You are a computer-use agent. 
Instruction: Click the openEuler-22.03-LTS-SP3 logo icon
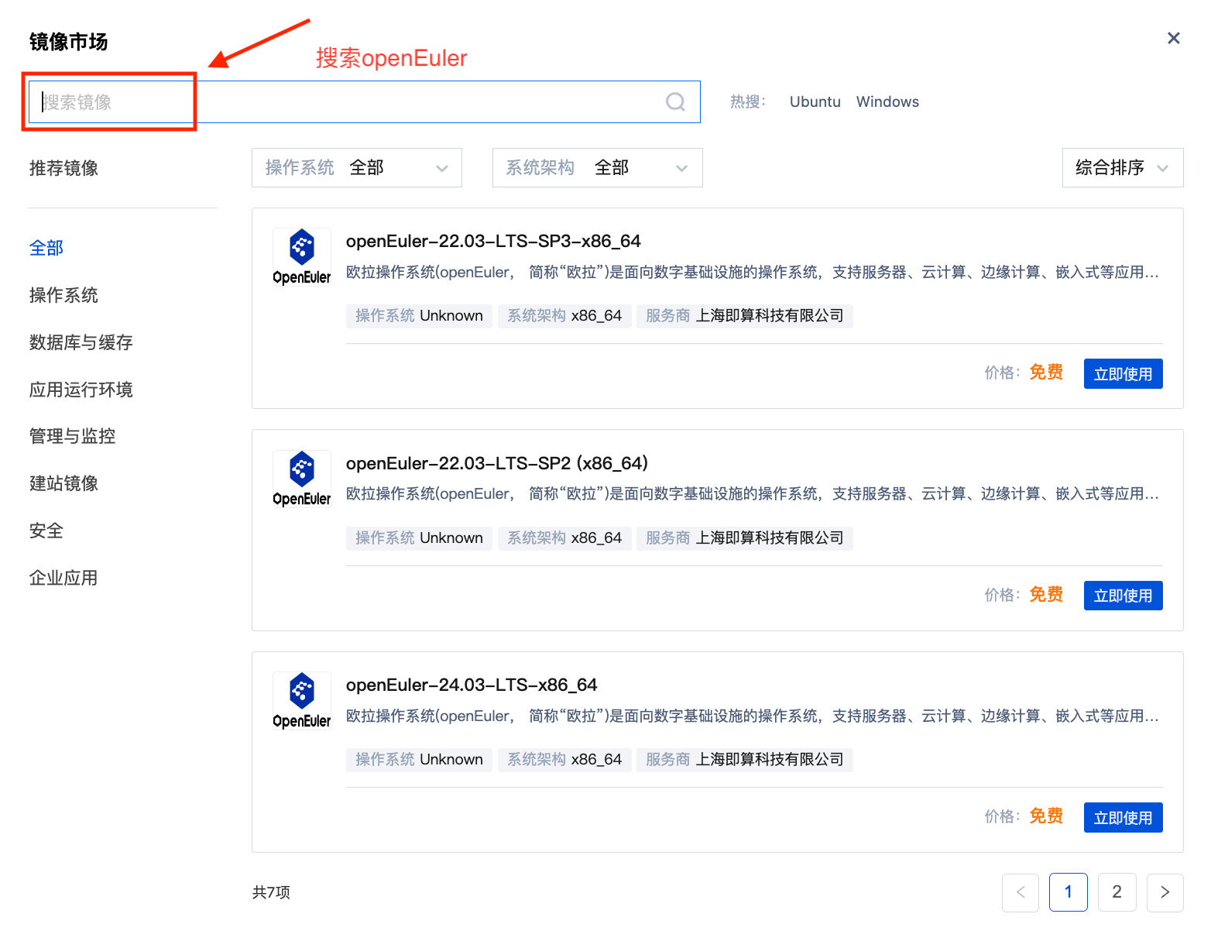click(x=302, y=256)
